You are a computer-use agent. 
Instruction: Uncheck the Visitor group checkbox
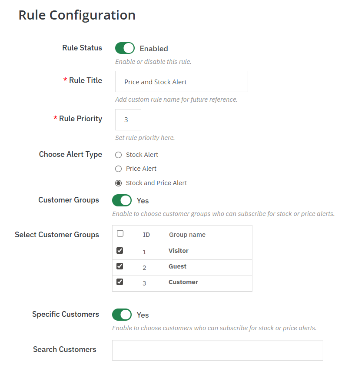click(x=120, y=251)
